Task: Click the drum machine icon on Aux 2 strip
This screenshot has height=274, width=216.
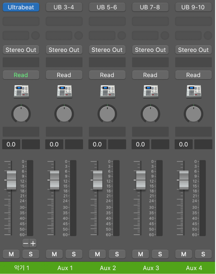Action: coord(108,92)
